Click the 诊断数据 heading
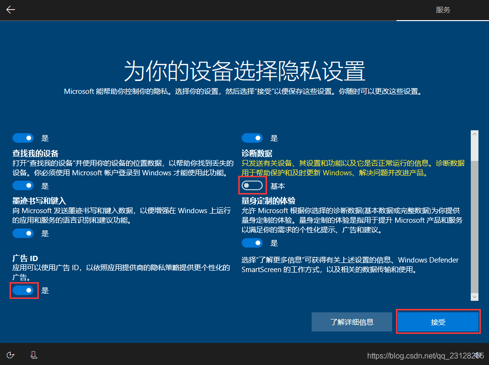The image size is (489, 365). point(256,153)
